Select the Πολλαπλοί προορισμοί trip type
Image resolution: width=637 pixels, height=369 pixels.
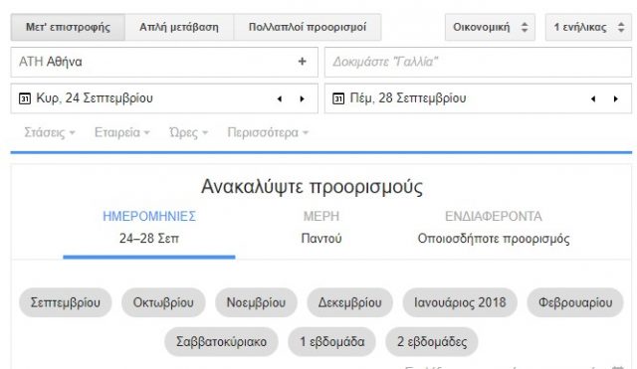pyautogui.click(x=308, y=27)
